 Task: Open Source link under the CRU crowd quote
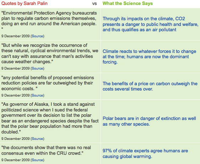(x=37, y=160)
